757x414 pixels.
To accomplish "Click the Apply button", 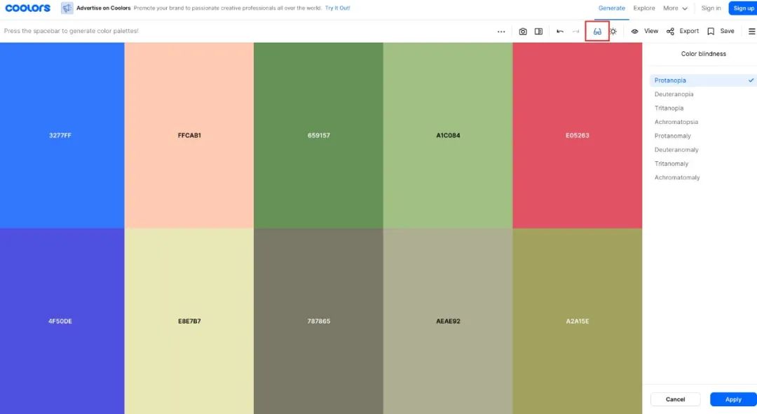I will click(733, 399).
